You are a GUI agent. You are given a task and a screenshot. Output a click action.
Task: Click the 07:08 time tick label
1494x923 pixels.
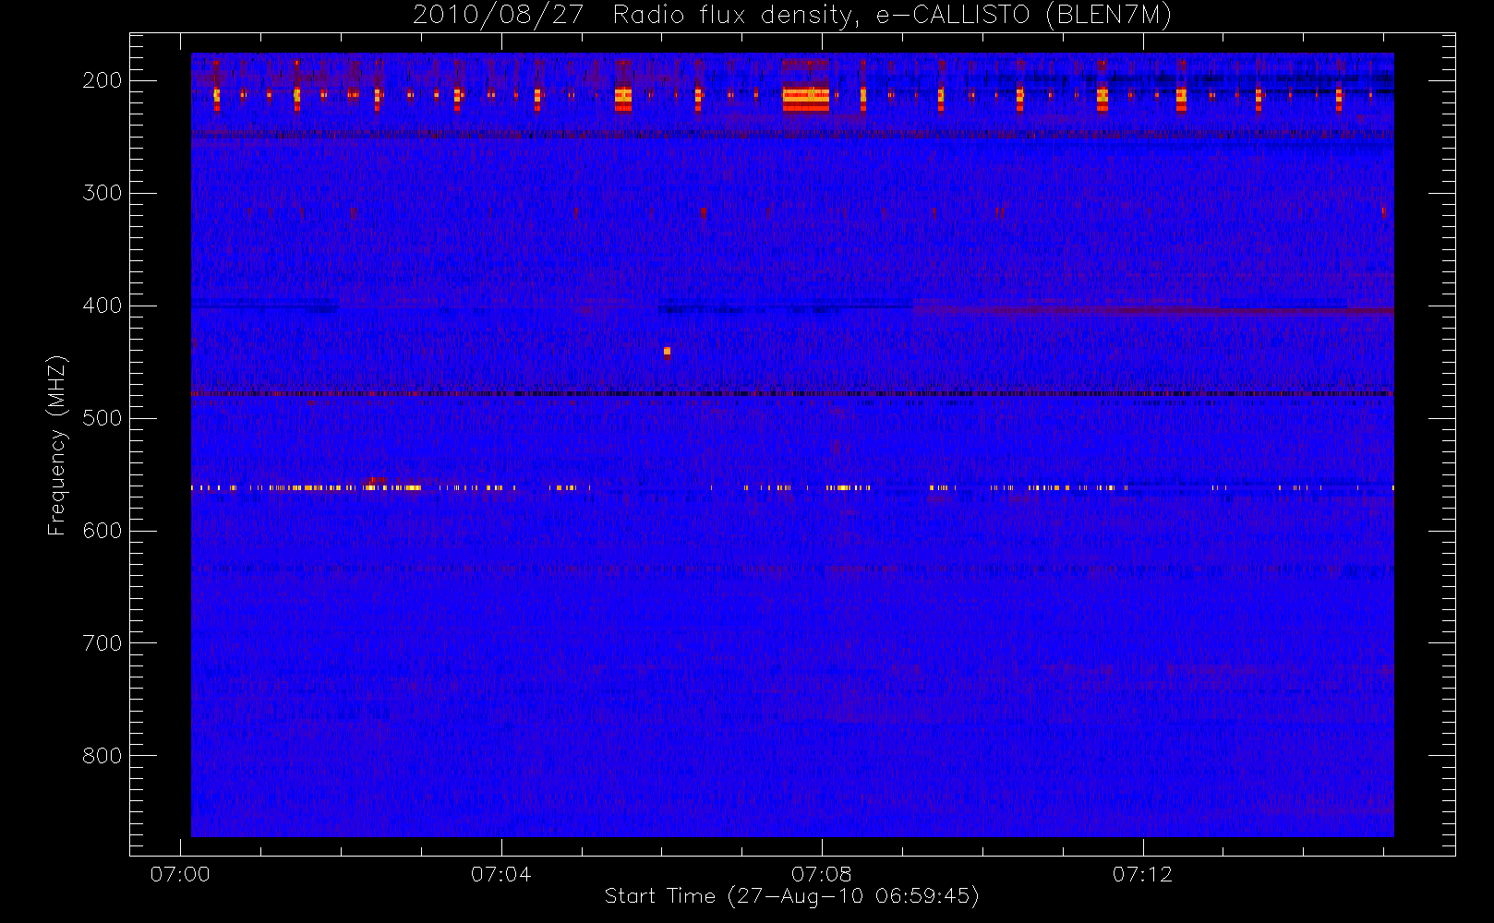[821, 874]
